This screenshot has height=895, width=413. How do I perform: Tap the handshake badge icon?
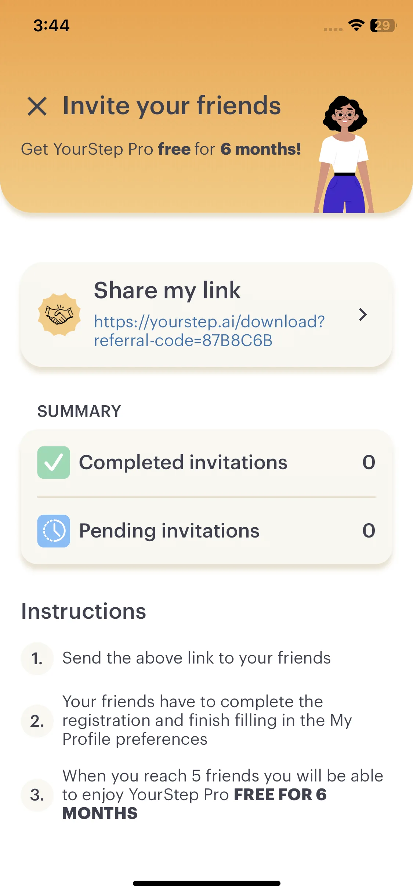click(59, 314)
